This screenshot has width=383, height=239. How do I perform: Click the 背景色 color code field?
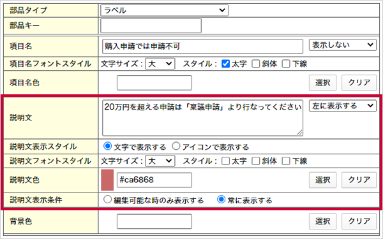(x=154, y=221)
